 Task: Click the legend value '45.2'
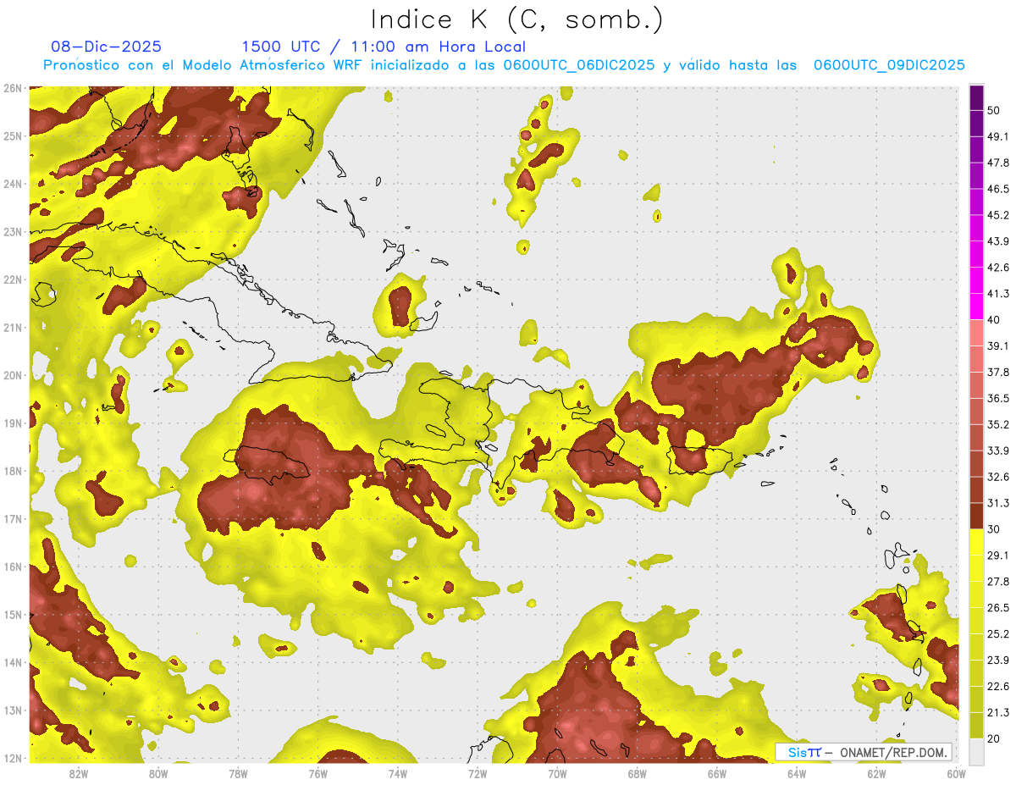(998, 215)
